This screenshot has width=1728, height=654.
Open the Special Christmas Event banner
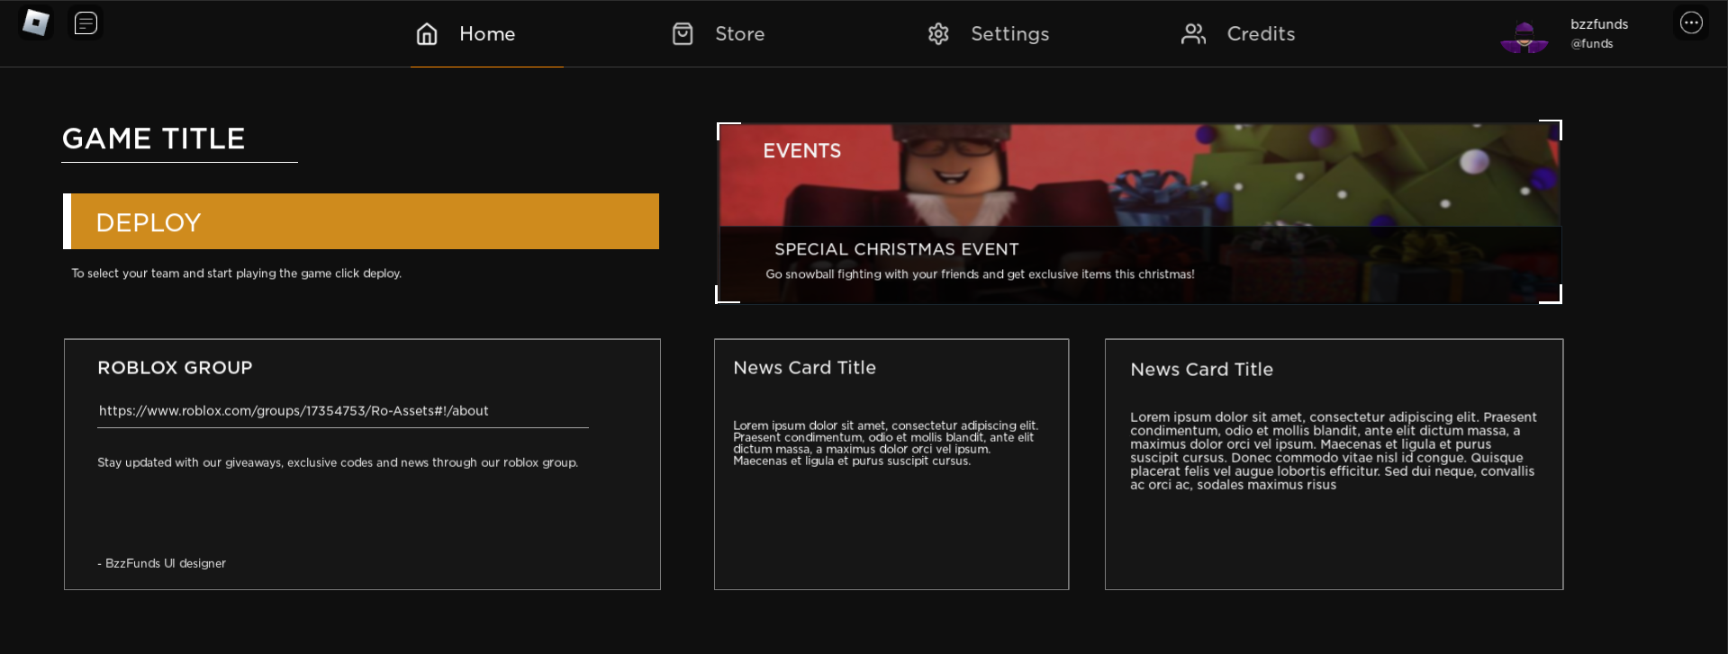(x=1139, y=212)
